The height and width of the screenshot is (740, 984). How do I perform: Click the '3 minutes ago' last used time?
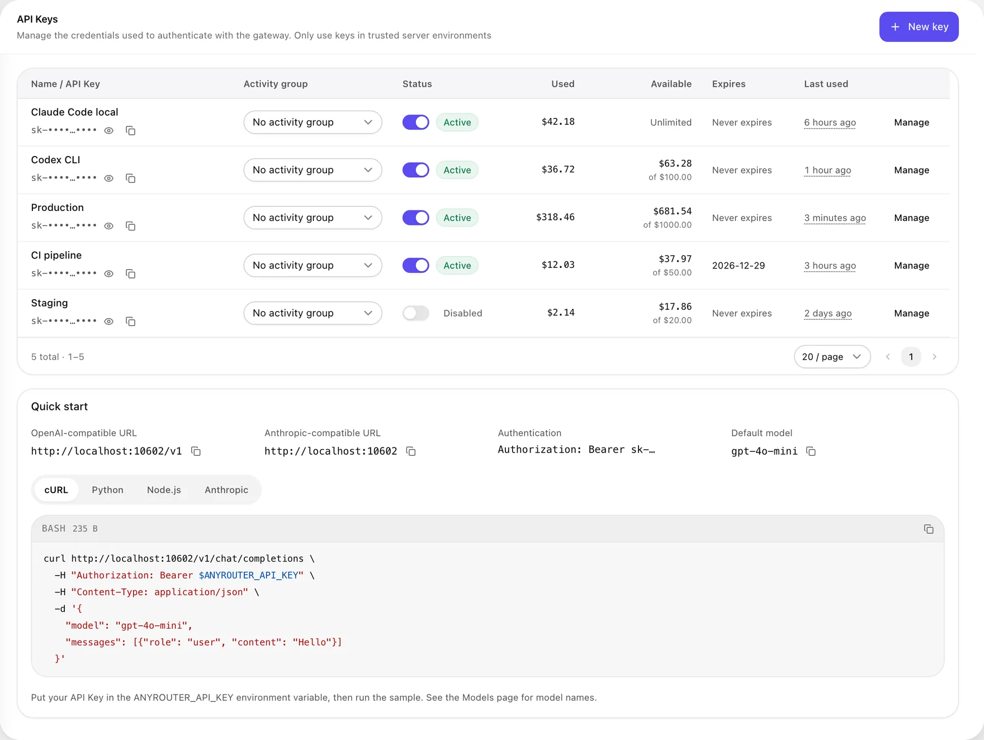[x=835, y=218]
